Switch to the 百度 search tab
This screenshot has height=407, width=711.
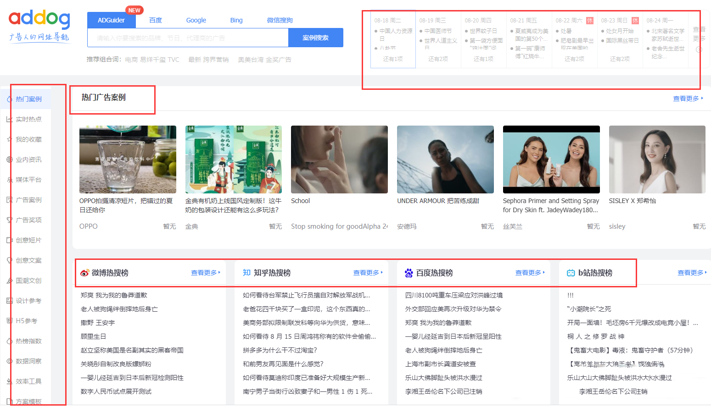pos(156,20)
